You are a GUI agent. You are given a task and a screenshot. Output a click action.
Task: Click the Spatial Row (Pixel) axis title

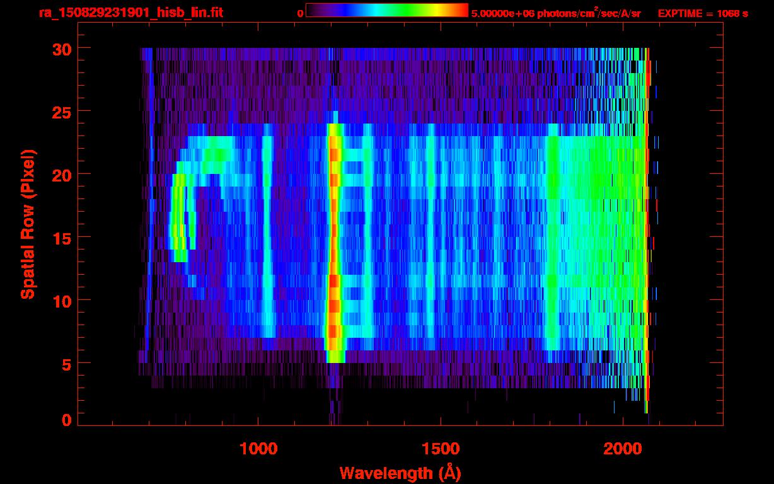(x=28, y=224)
